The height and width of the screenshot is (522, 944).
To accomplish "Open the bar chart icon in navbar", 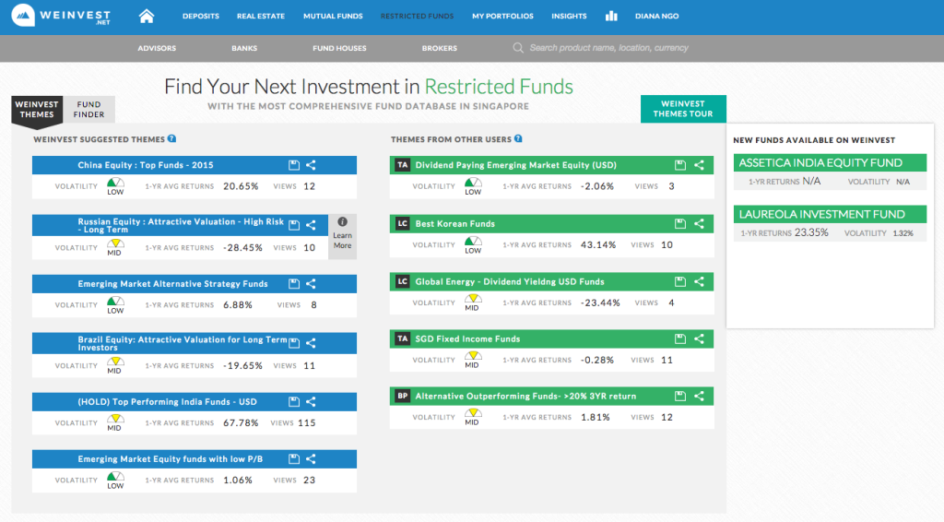I will click(611, 17).
